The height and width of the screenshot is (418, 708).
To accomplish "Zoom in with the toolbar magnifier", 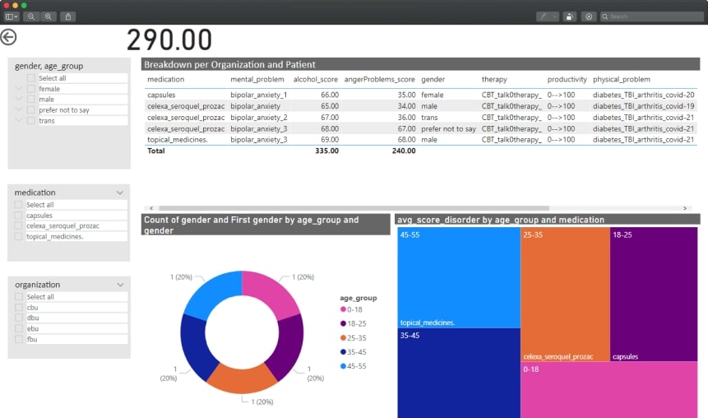I will point(49,16).
